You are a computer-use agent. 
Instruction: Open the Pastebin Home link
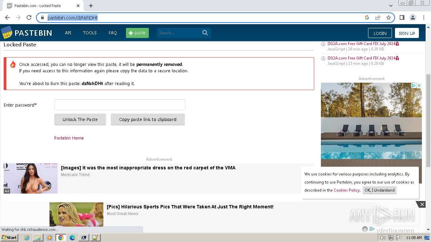pyautogui.click(x=69, y=138)
